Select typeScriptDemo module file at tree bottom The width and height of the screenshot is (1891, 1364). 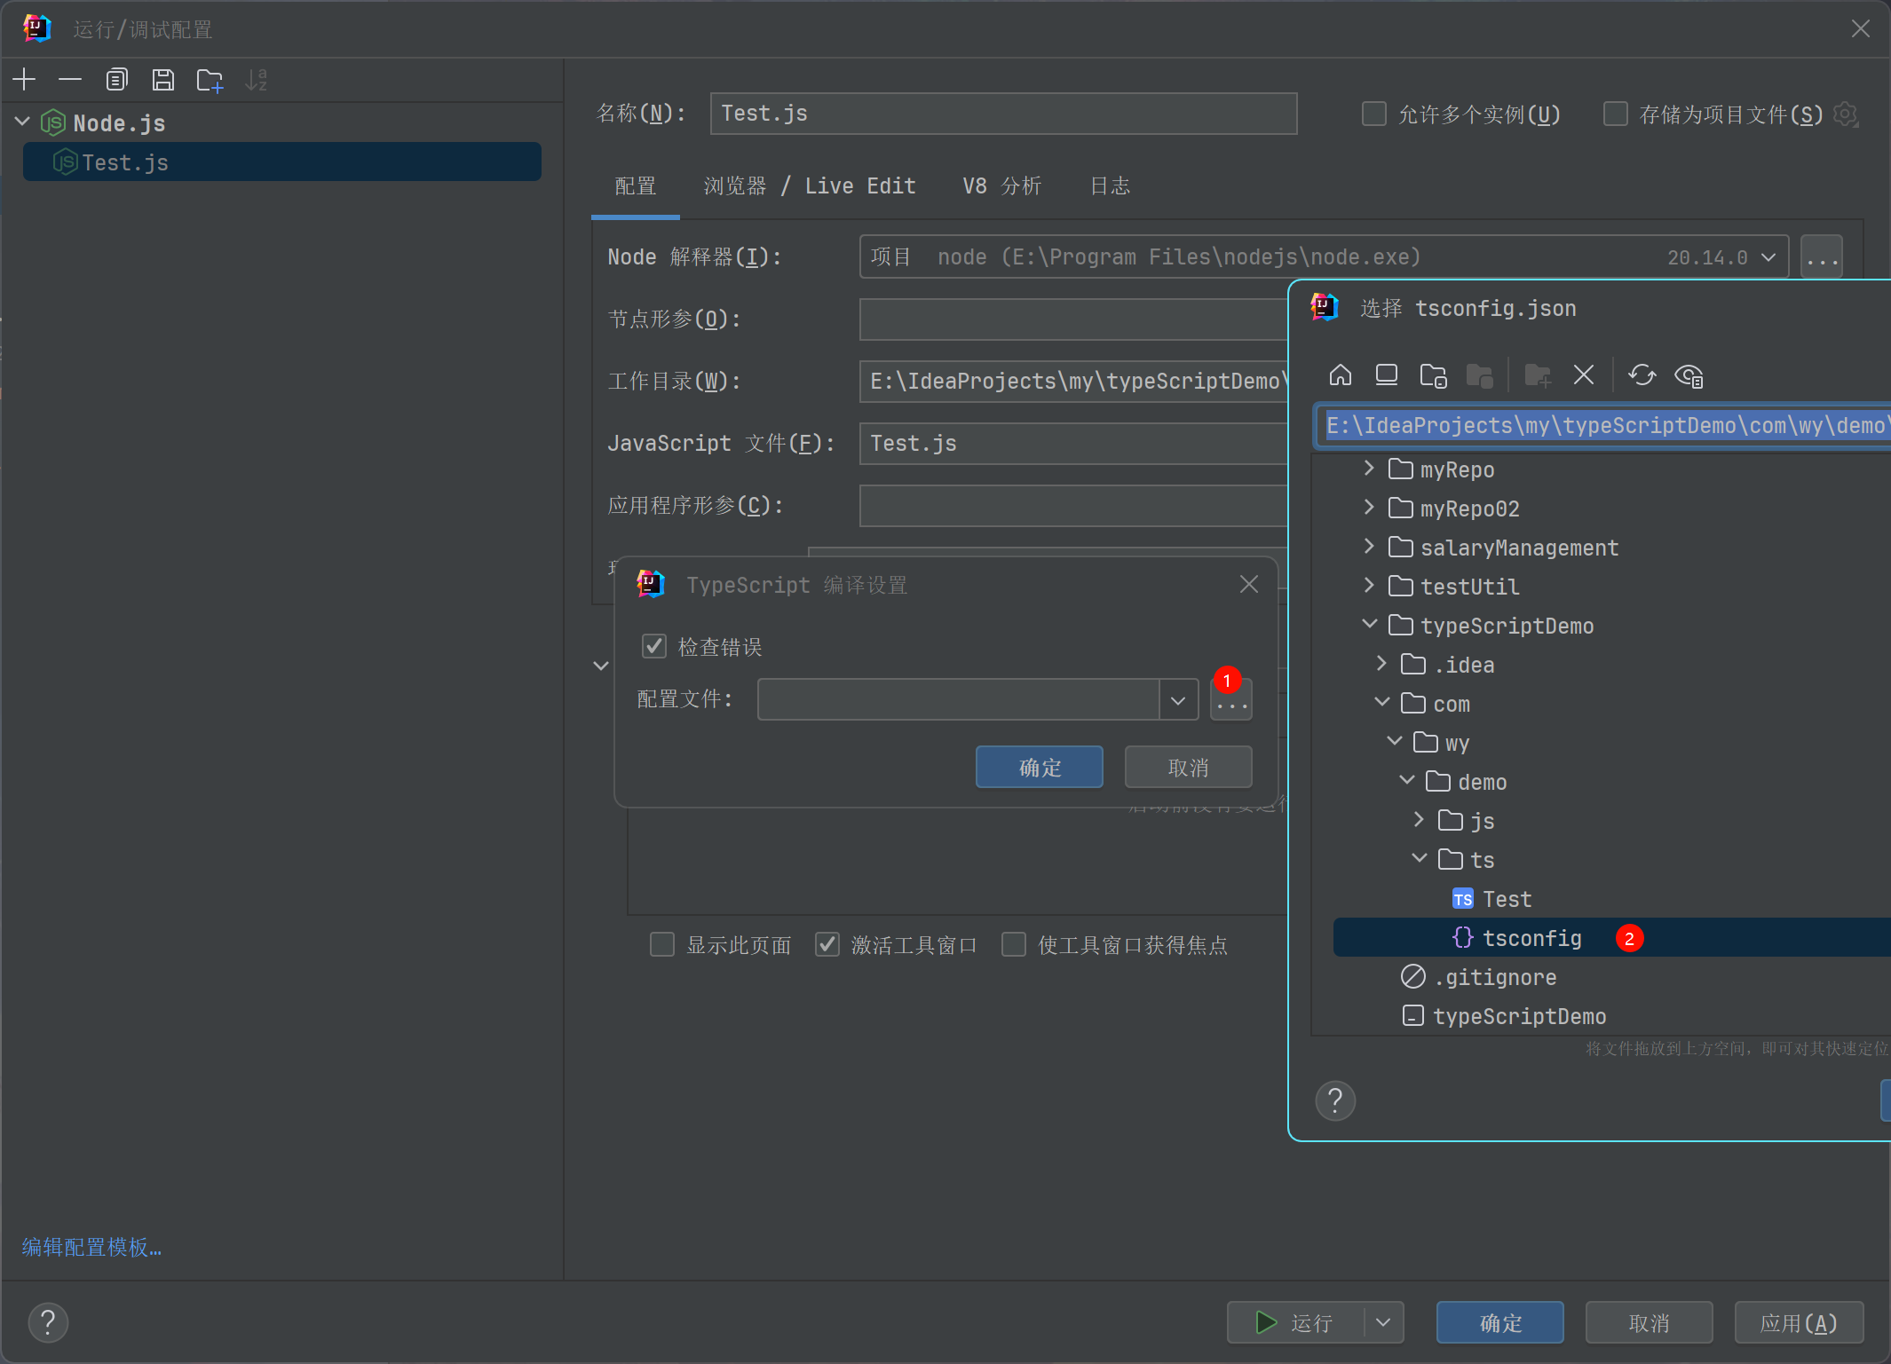[x=1504, y=1016]
